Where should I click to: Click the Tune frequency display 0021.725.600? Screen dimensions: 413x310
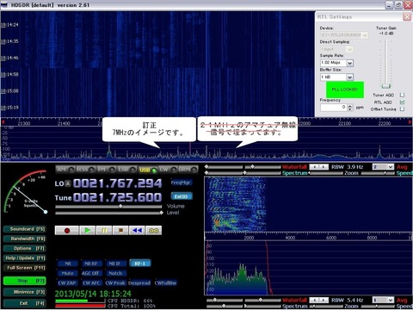(x=117, y=197)
